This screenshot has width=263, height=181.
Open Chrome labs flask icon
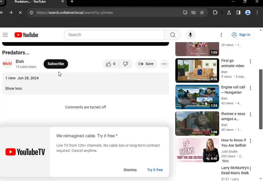click(229, 12)
